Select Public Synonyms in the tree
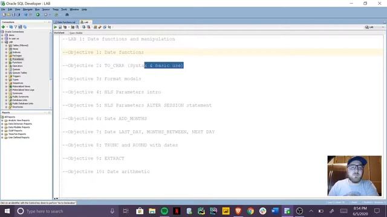Screen dimensions: 387x217 (21, 96)
